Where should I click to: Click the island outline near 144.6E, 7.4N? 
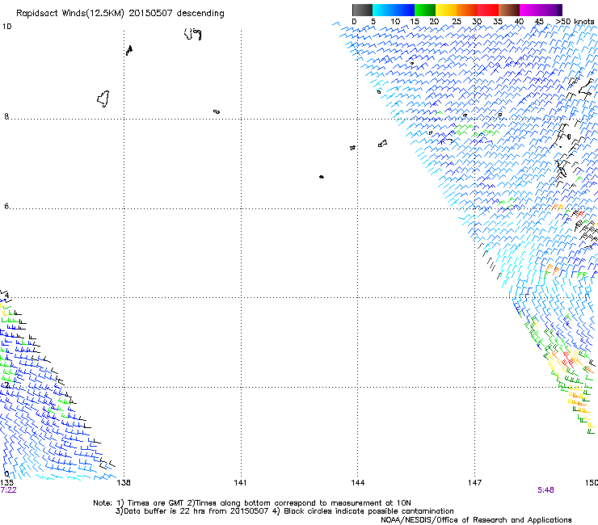click(x=382, y=143)
